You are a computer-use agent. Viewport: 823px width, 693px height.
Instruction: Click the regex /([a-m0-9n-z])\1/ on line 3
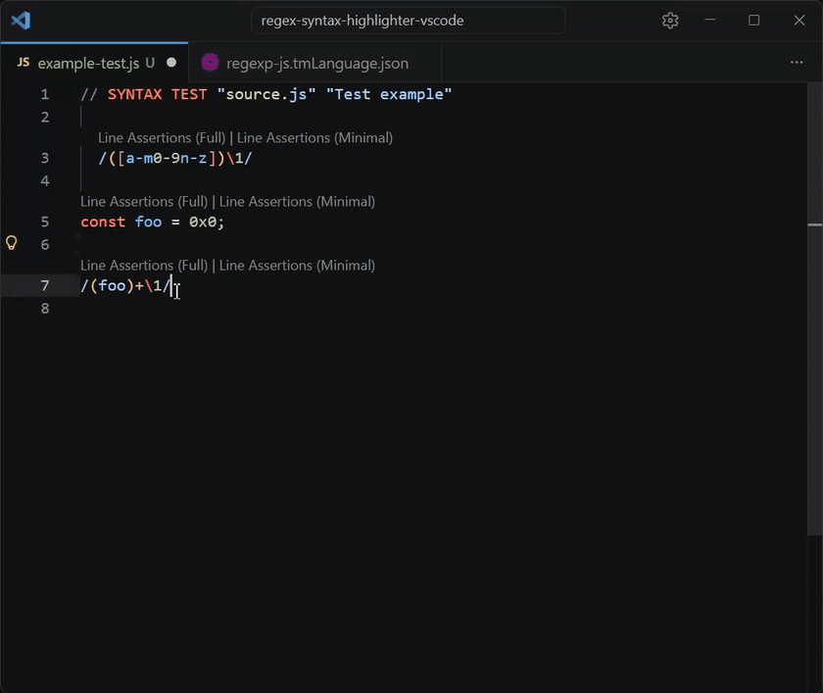pos(175,158)
